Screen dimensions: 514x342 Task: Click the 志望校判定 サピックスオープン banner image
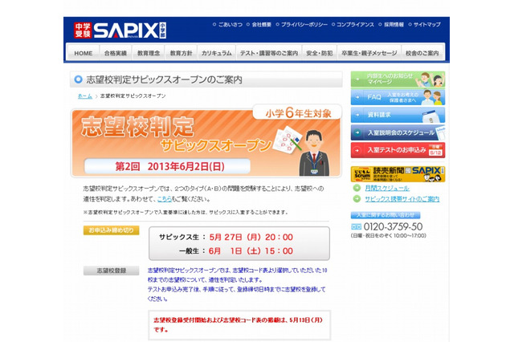click(206, 143)
